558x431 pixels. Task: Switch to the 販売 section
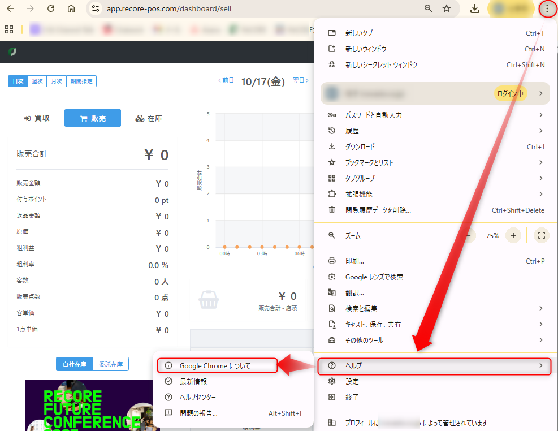coord(93,118)
